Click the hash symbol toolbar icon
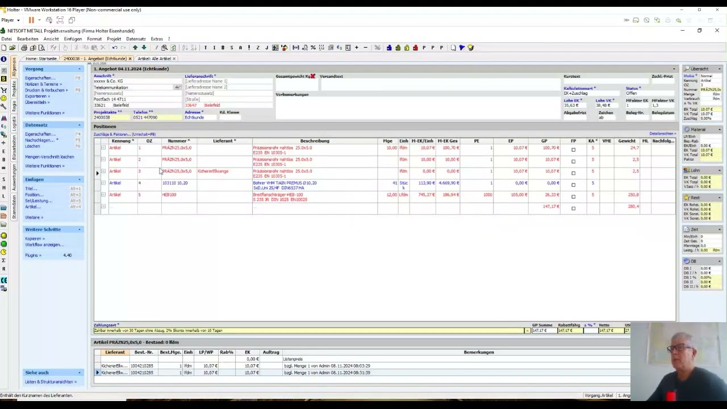Image resolution: width=727 pixels, height=409 pixels. pos(223,48)
